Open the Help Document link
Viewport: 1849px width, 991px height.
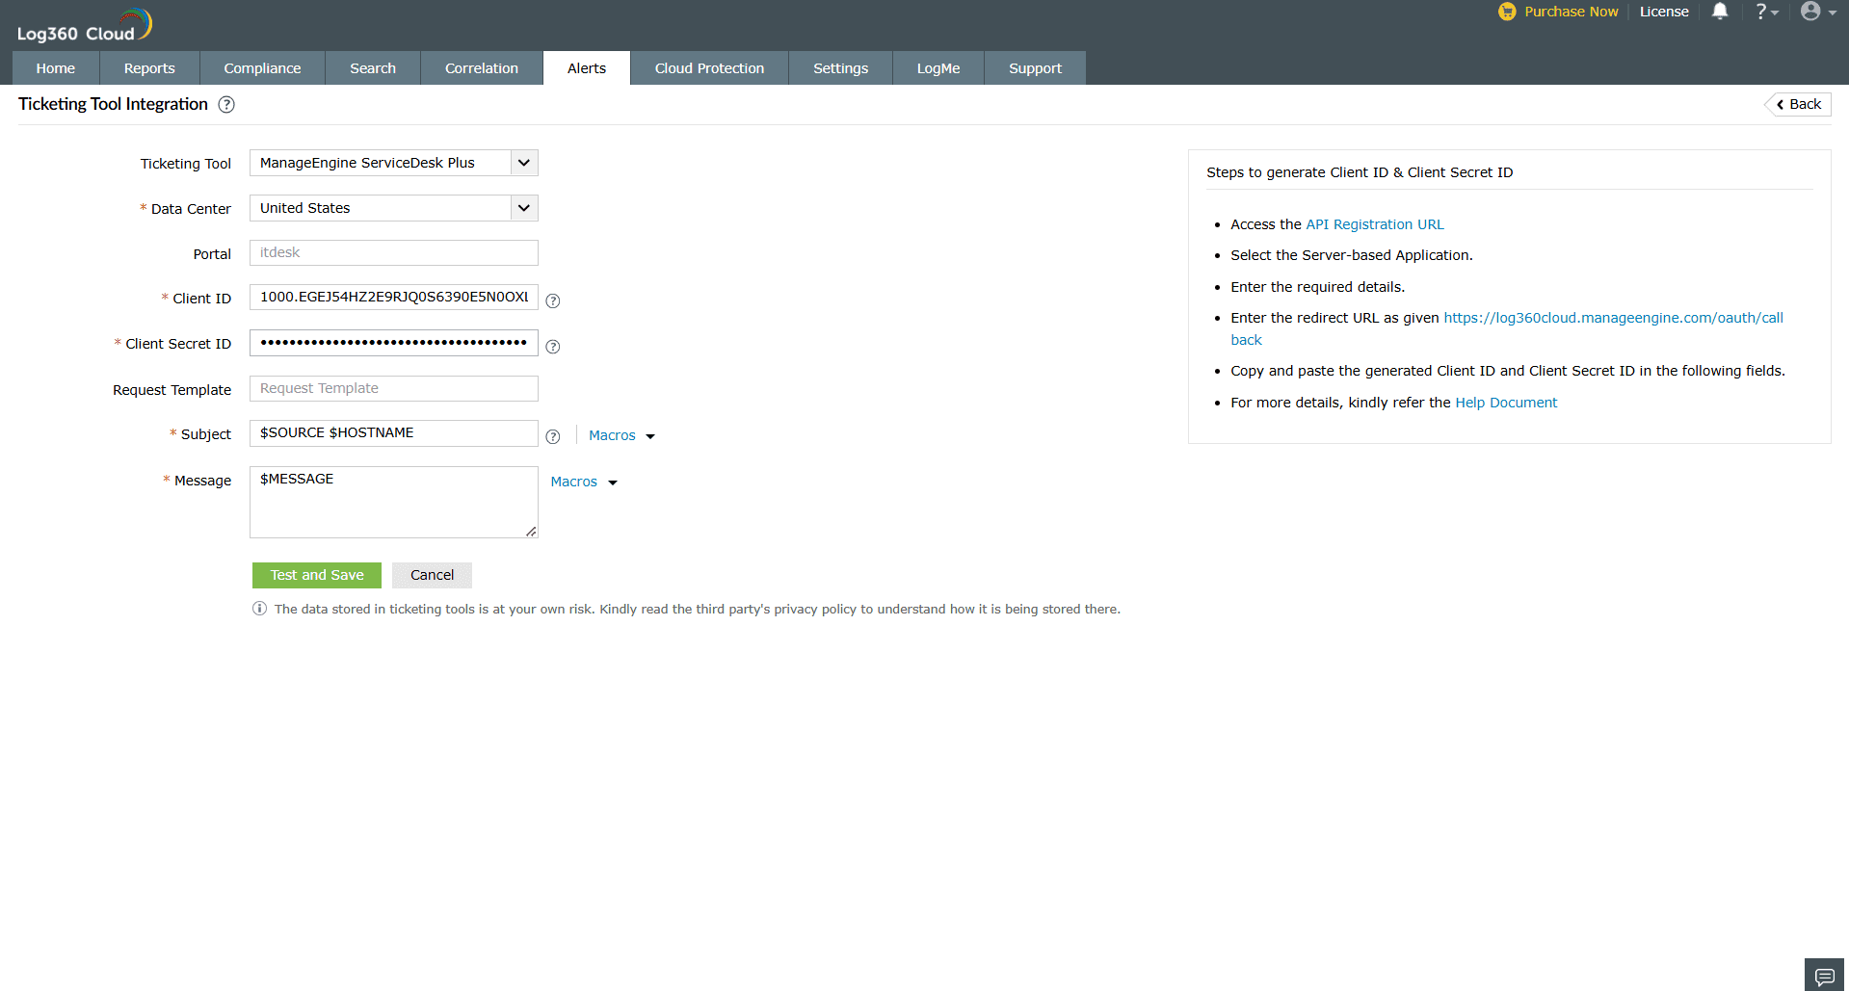pyautogui.click(x=1505, y=402)
